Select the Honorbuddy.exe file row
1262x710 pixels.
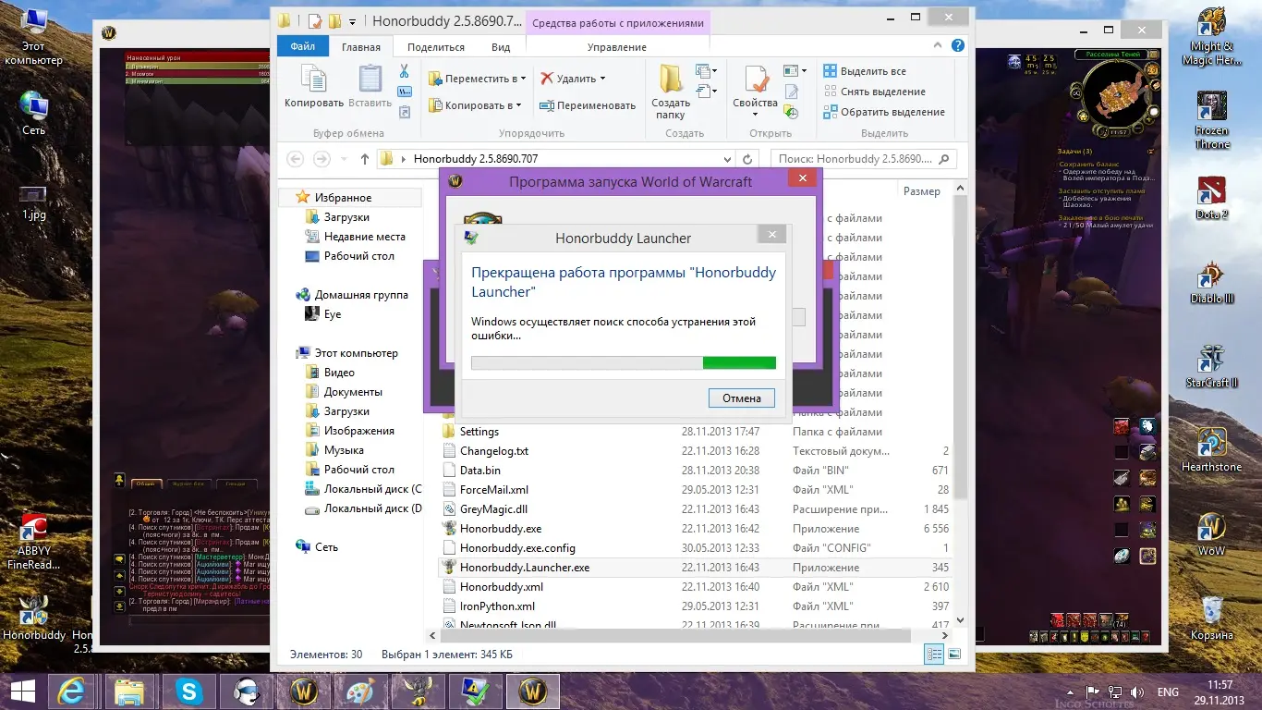click(x=695, y=529)
